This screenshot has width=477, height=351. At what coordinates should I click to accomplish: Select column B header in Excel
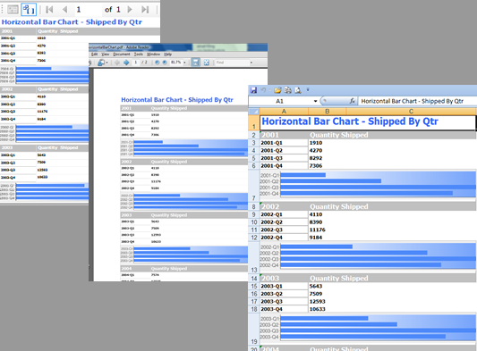[327, 111]
